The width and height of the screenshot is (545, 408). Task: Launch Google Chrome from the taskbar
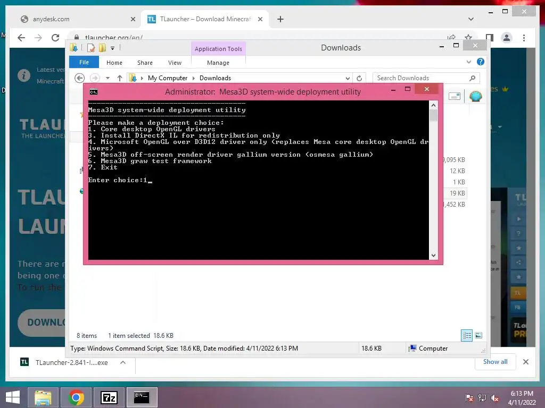pyautogui.click(x=76, y=397)
